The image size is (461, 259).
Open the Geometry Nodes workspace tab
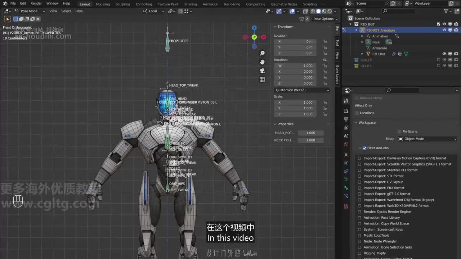click(284, 4)
